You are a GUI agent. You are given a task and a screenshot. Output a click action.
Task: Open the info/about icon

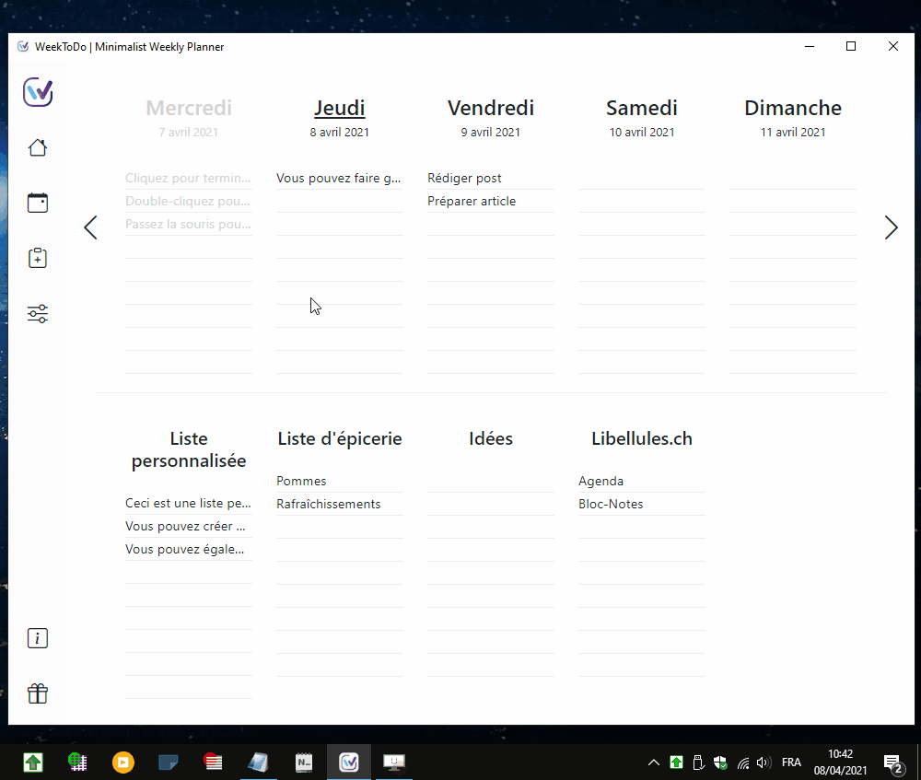point(38,638)
